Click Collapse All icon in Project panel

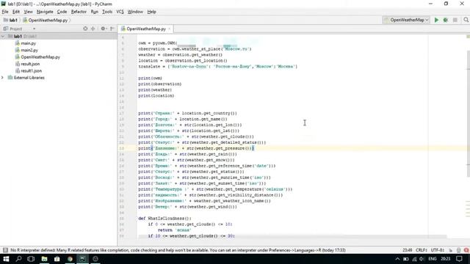point(93,29)
